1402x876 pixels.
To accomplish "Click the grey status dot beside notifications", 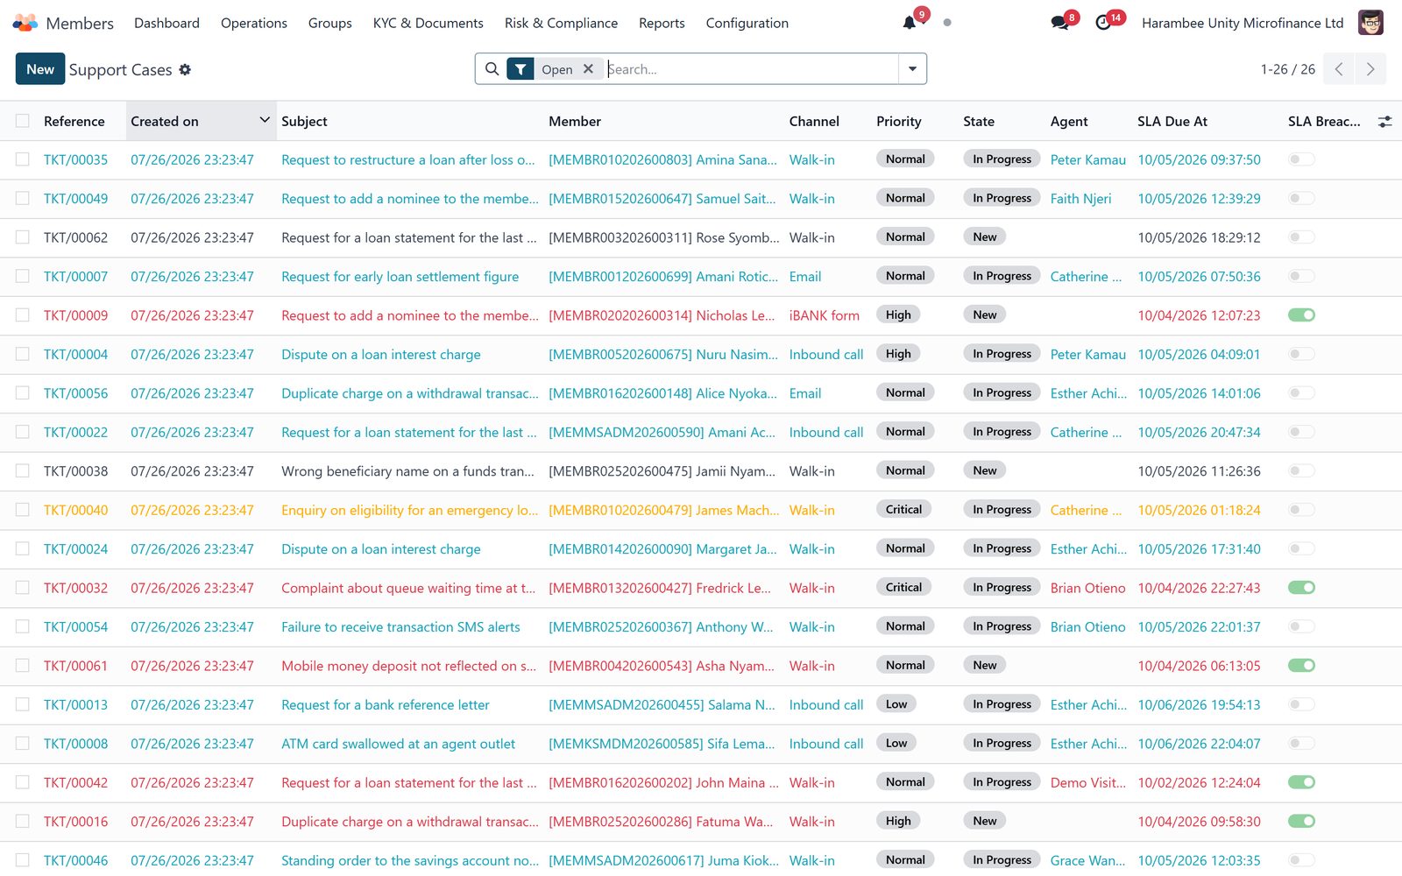I will point(947,23).
